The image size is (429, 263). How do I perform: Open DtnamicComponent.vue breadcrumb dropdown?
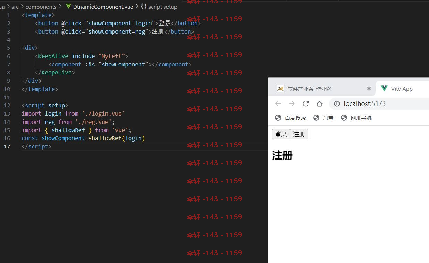pos(103,7)
